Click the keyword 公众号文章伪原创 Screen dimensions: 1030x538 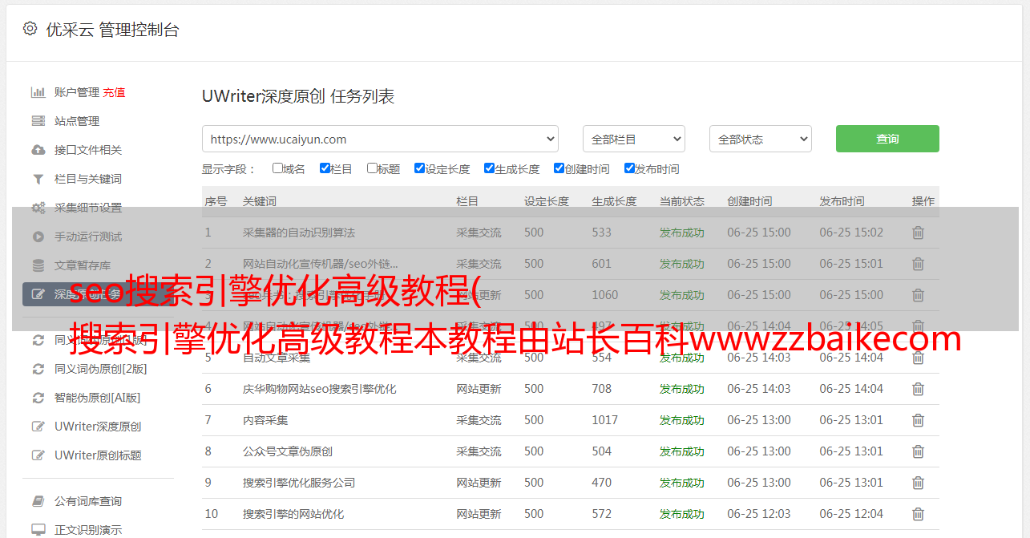(x=288, y=451)
